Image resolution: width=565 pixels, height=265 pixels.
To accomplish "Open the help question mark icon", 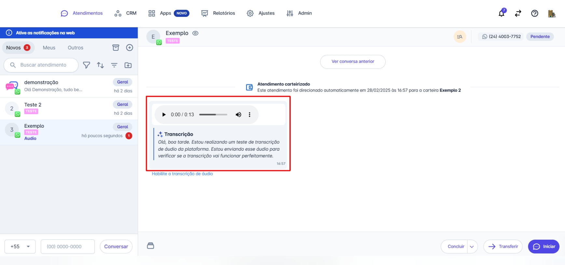I will 534,13.
